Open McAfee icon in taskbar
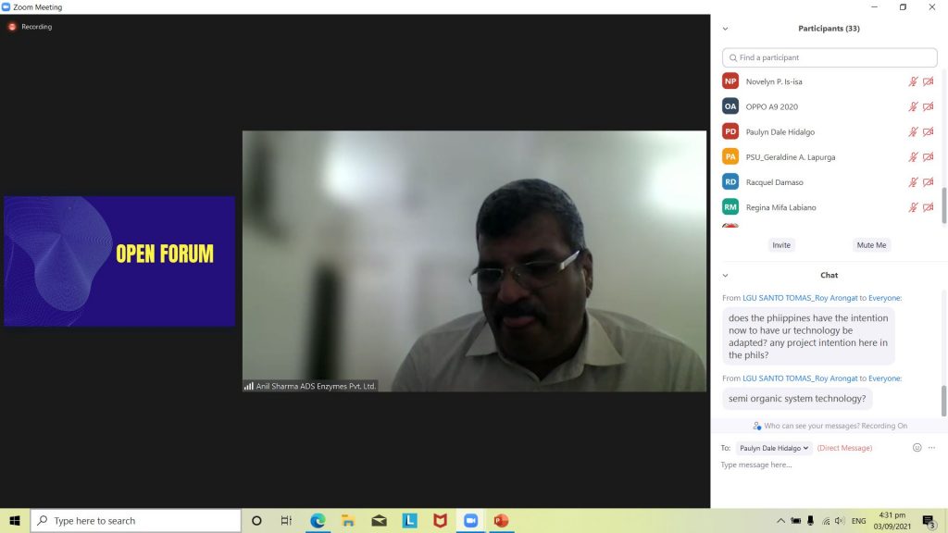The height and width of the screenshot is (533, 948). [440, 520]
